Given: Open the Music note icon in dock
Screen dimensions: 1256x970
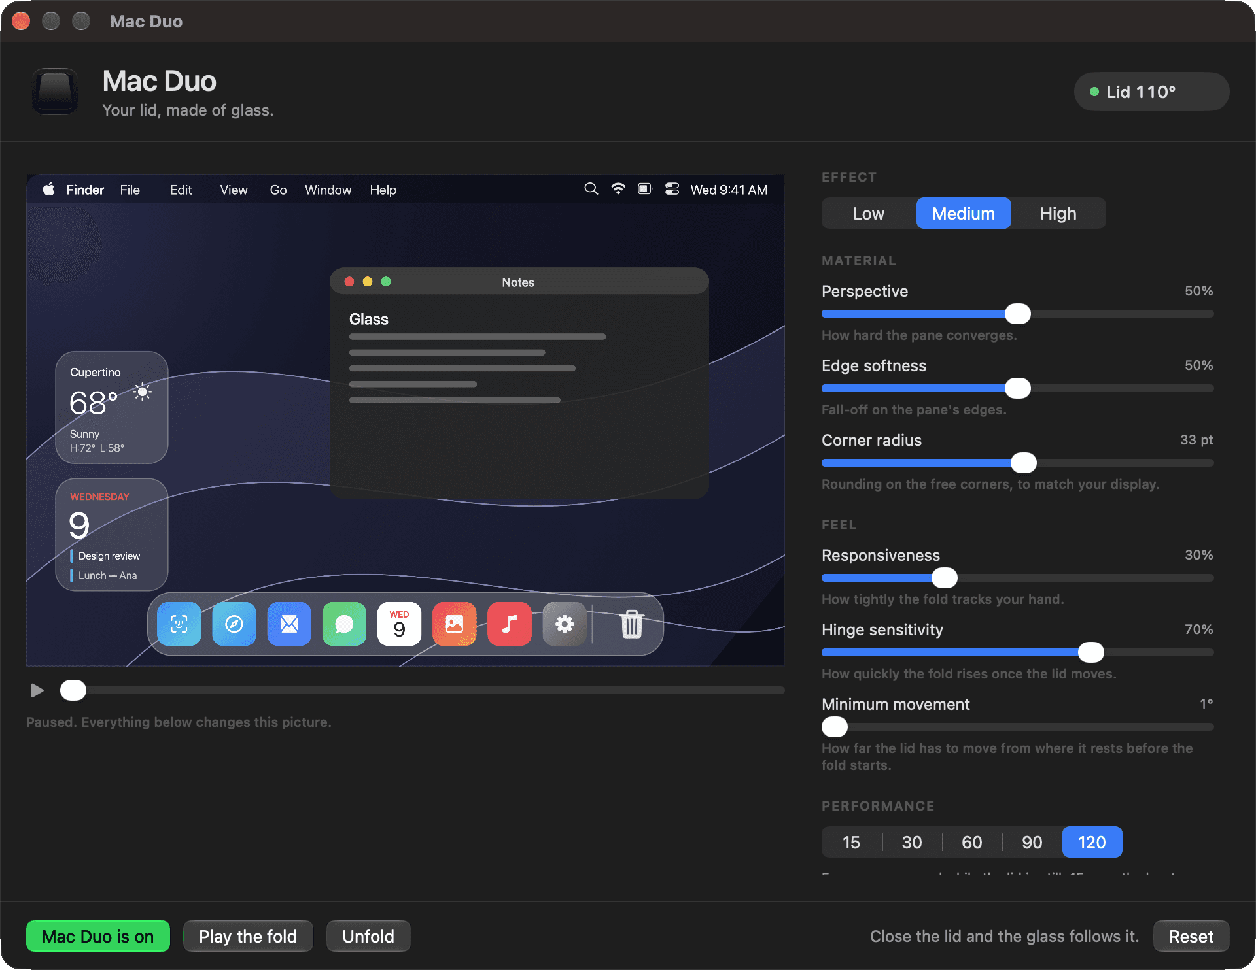Looking at the screenshot, I should [510, 624].
